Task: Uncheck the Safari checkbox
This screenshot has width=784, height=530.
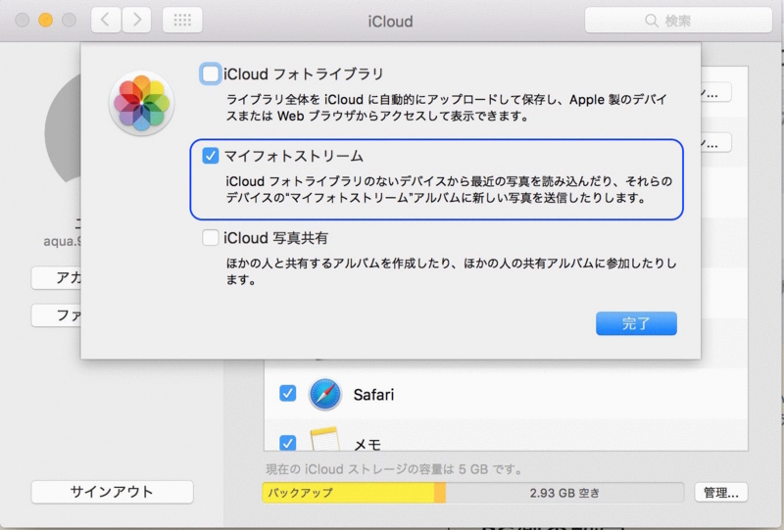Action: (287, 394)
